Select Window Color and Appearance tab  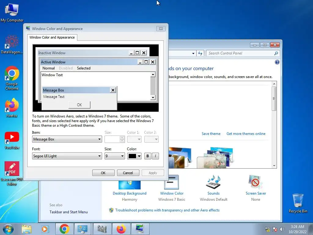click(x=52, y=37)
